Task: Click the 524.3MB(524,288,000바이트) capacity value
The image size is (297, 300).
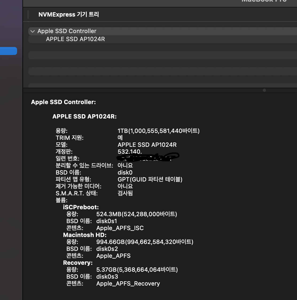Action: pyautogui.click(x=136, y=214)
